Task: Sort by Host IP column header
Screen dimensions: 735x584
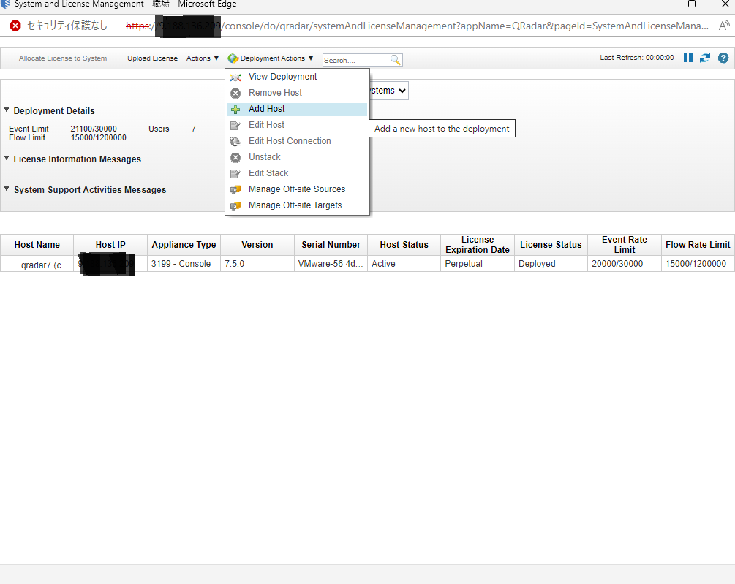Action: (110, 245)
